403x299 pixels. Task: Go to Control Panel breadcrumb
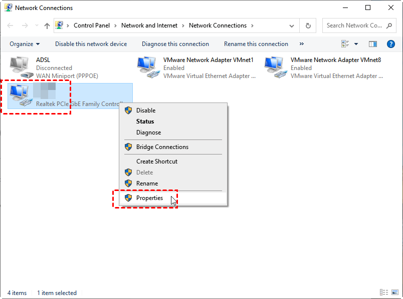[92, 25]
